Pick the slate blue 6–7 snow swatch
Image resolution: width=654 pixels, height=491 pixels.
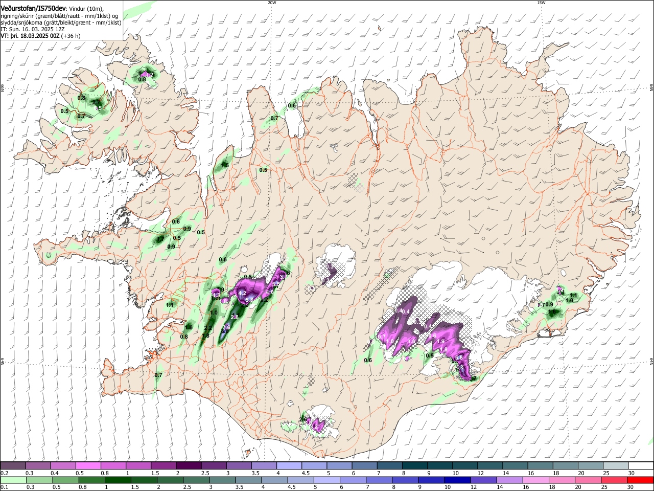coord(364,466)
